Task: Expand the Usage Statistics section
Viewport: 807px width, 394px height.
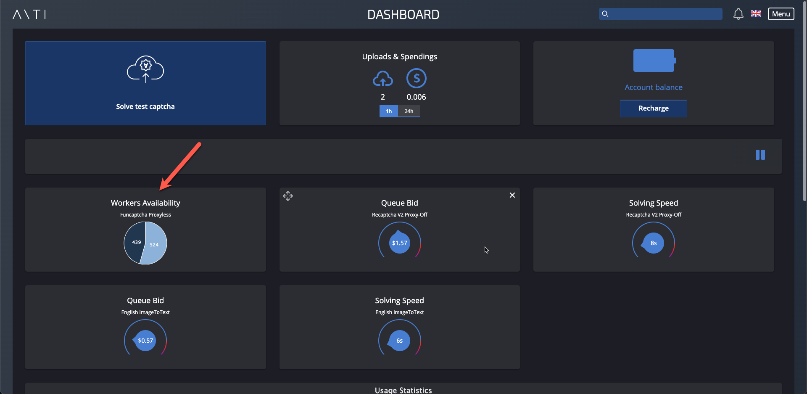Action: click(403, 389)
